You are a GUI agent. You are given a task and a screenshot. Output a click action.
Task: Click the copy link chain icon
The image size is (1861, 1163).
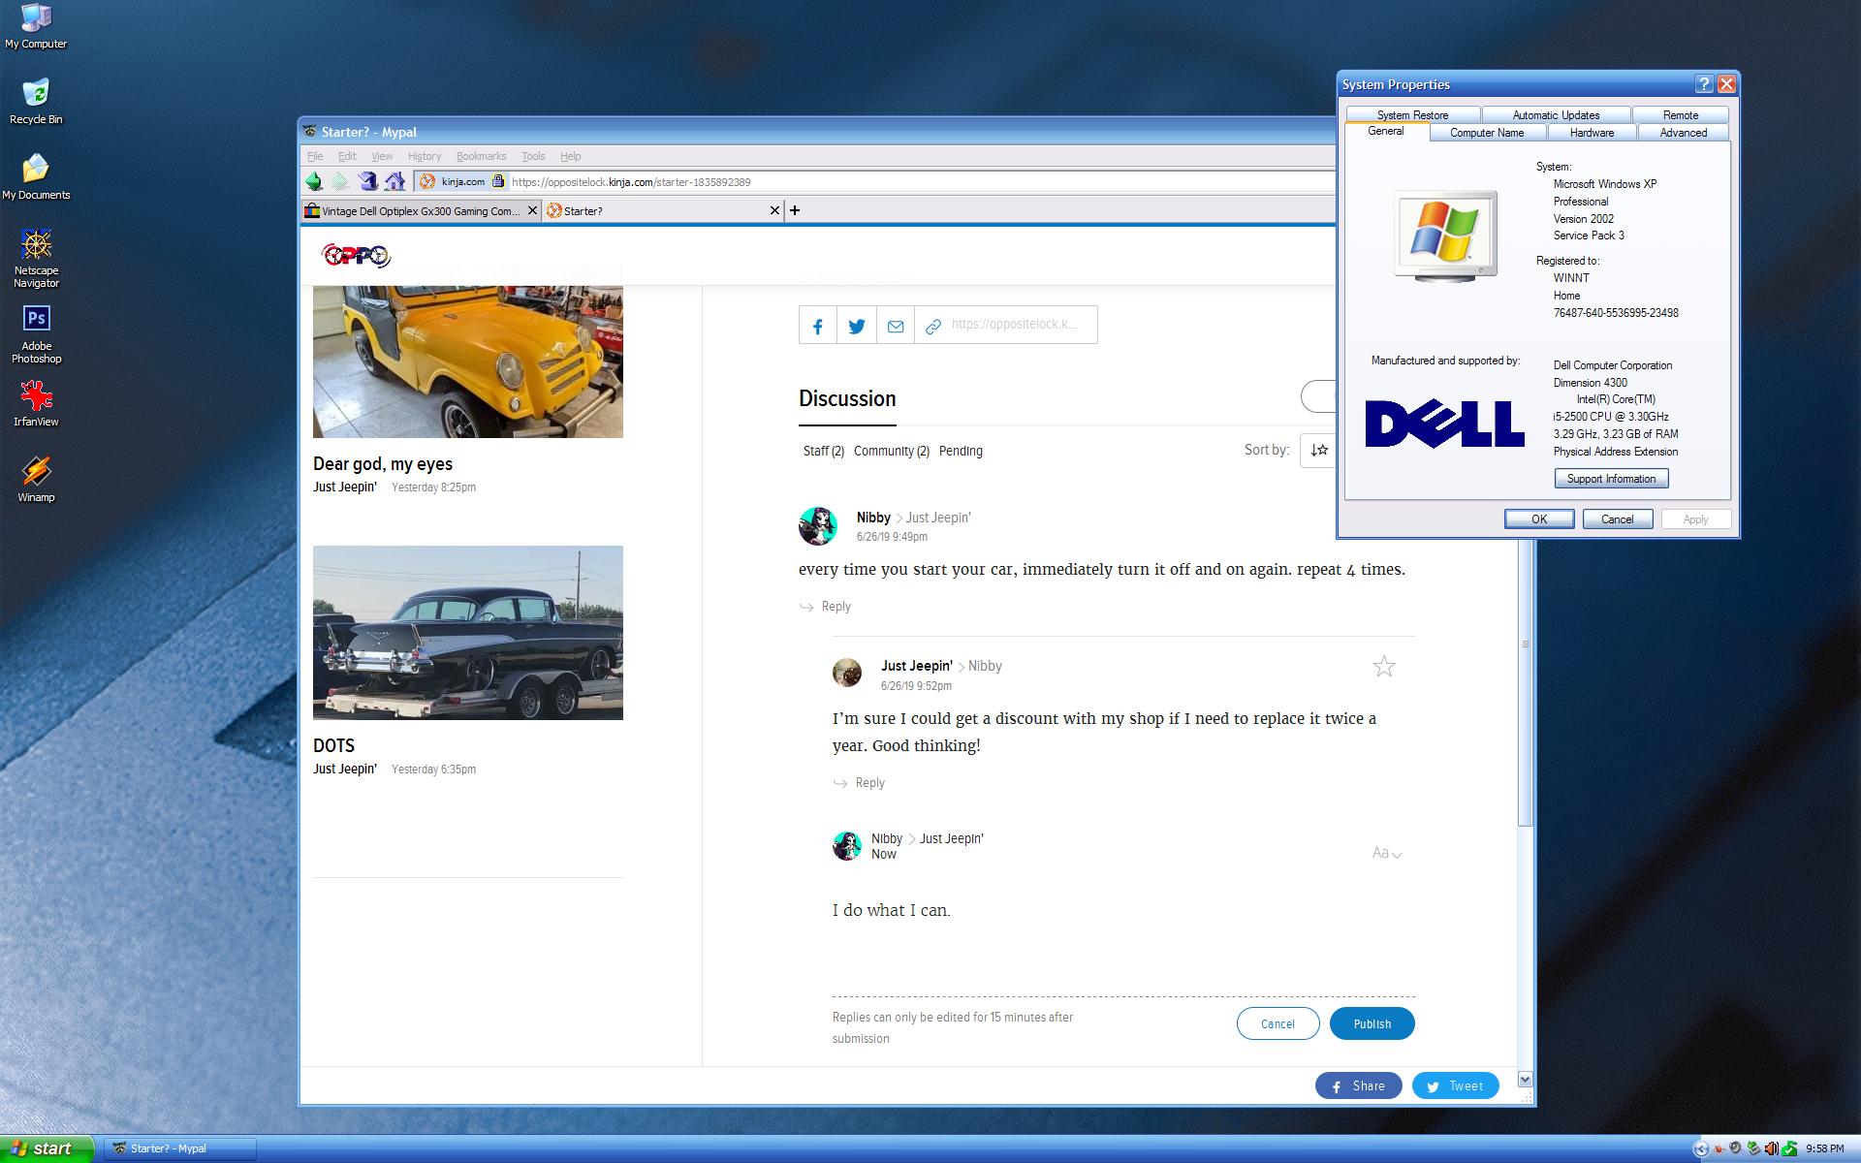coord(932,326)
